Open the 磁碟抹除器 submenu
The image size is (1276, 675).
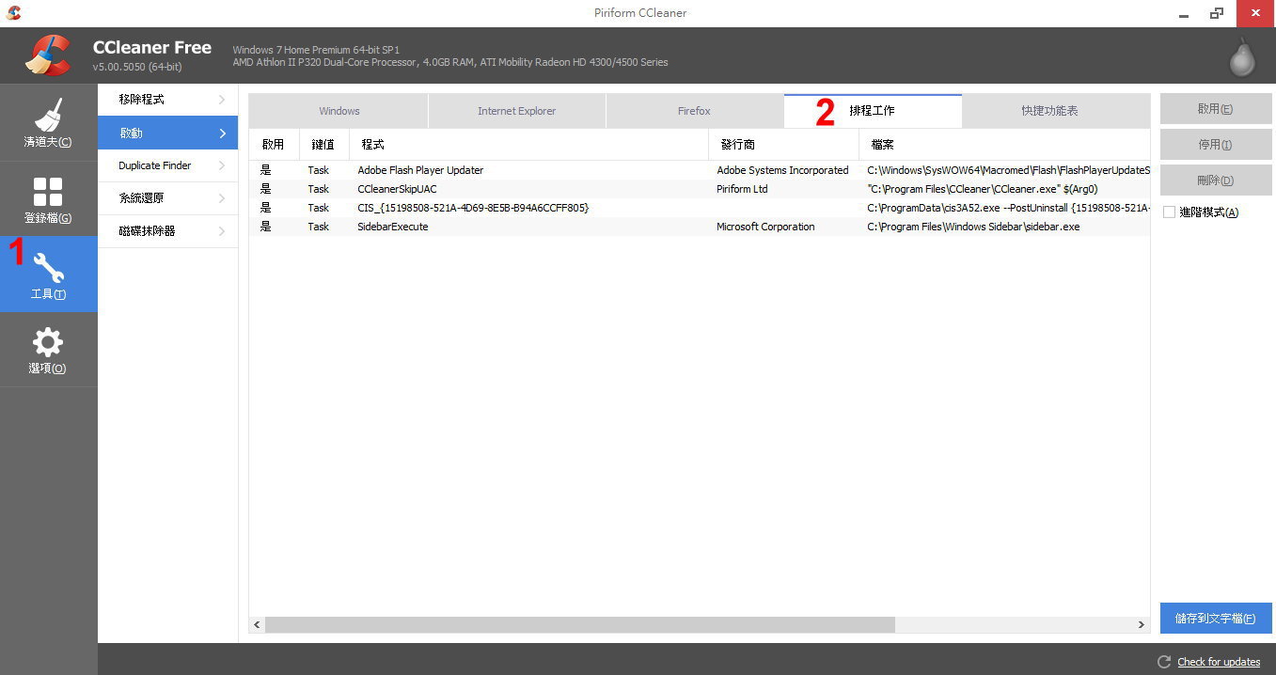(167, 231)
